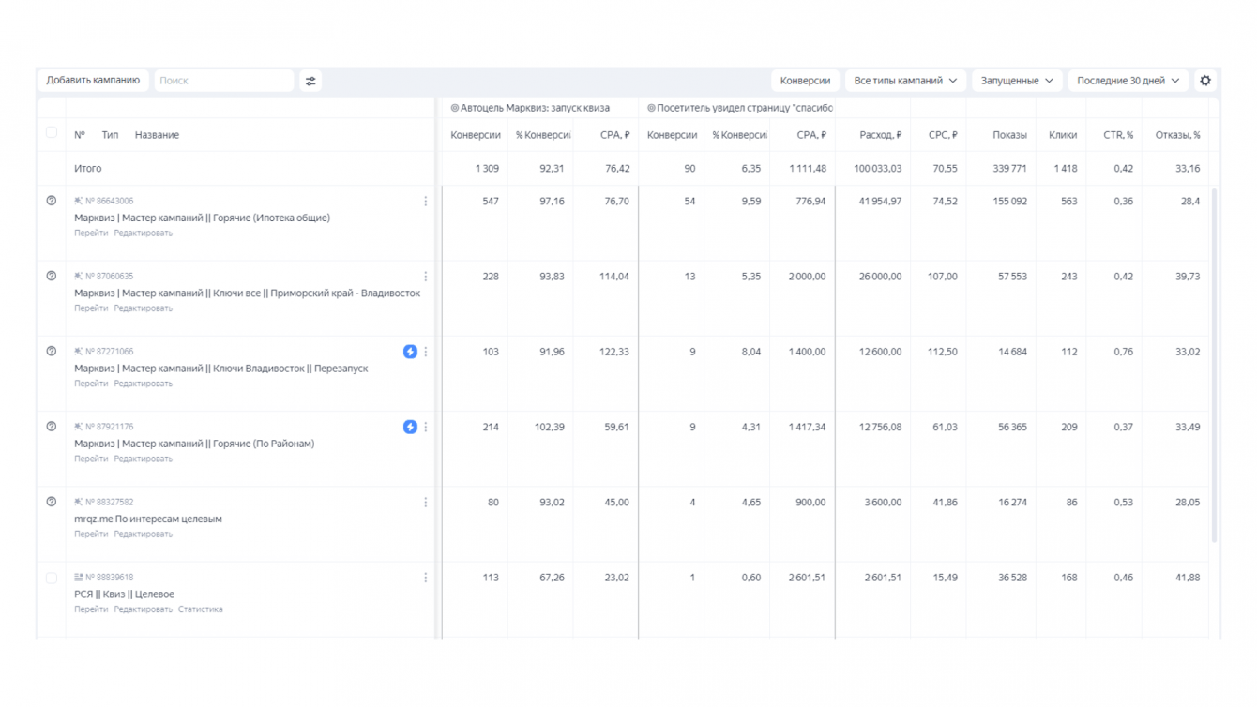Open the filter settings sliders icon

(x=310, y=81)
